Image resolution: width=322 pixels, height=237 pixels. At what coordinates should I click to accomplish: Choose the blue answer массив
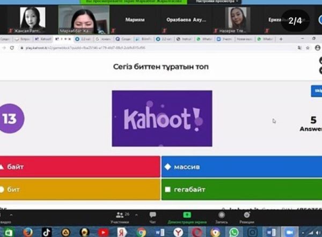(x=241, y=167)
